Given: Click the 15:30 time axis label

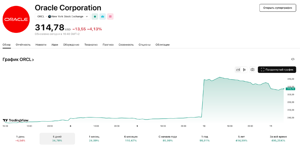Looking at the screenshot, I should pos(5,126).
